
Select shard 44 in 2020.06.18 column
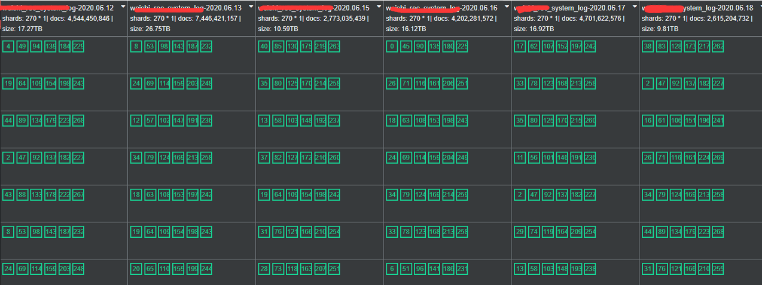pos(648,232)
